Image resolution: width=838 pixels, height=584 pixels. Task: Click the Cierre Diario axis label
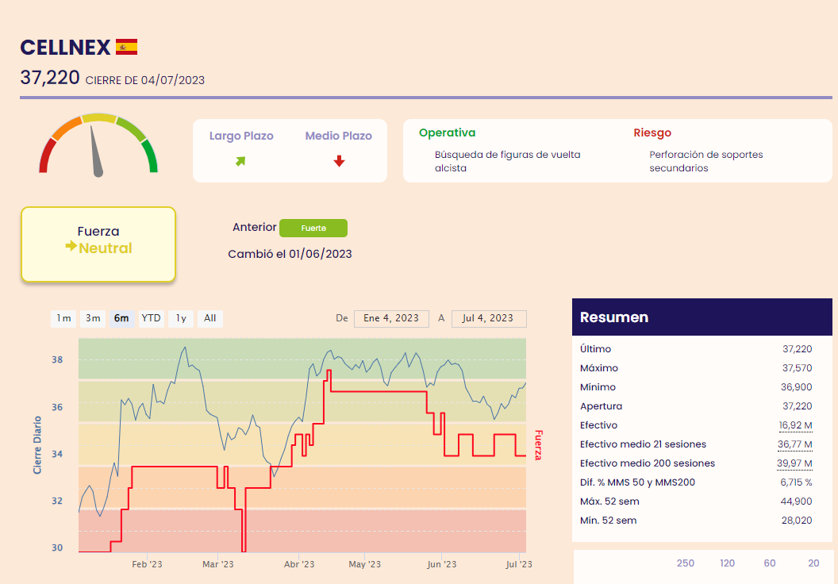coord(37,445)
